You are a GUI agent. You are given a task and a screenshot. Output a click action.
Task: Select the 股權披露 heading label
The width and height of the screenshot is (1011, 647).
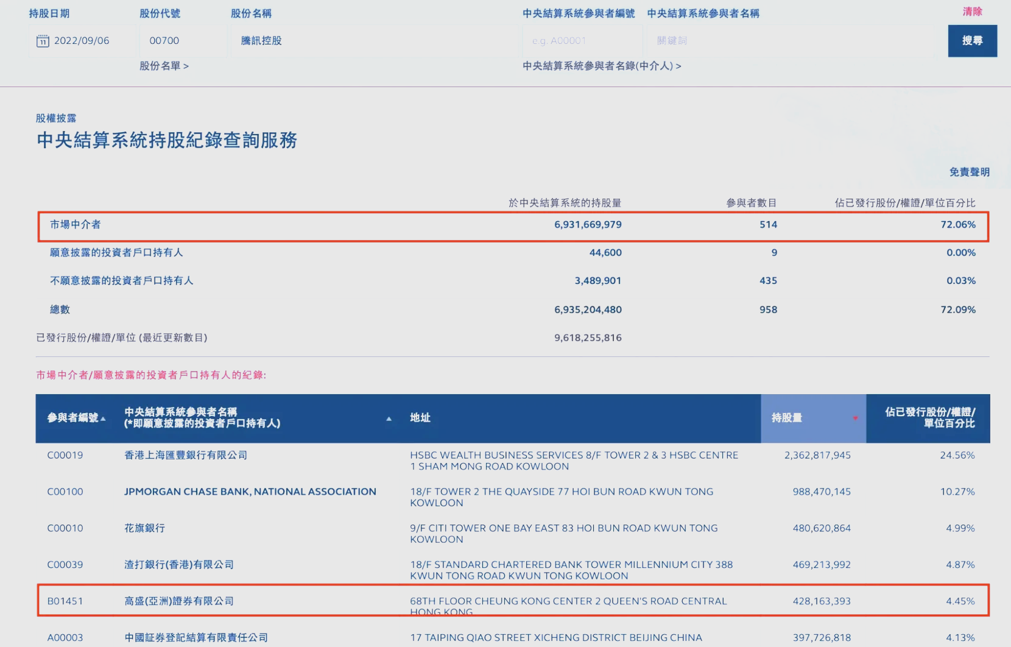tap(56, 118)
